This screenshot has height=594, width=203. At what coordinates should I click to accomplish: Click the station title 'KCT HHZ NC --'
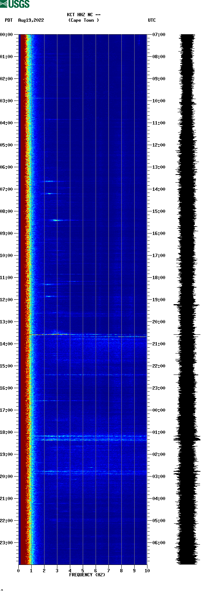pyautogui.click(x=84, y=15)
